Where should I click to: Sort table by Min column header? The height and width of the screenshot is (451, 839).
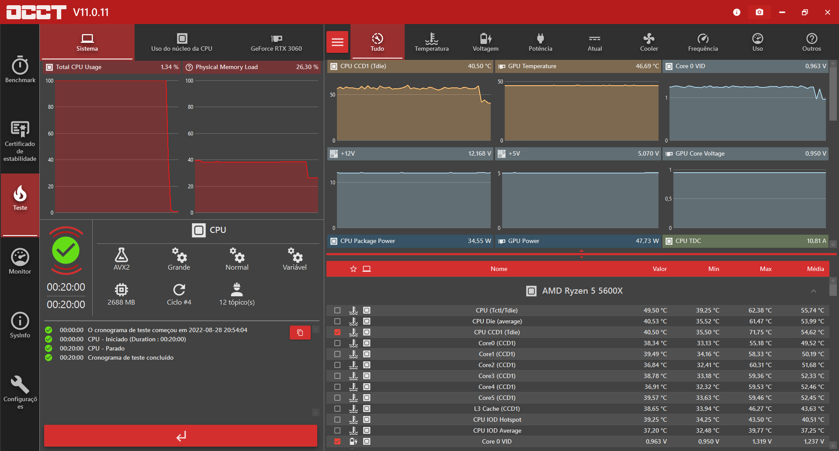tap(714, 269)
